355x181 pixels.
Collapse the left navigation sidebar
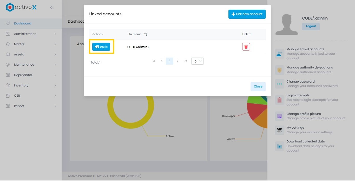pos(52,7)
